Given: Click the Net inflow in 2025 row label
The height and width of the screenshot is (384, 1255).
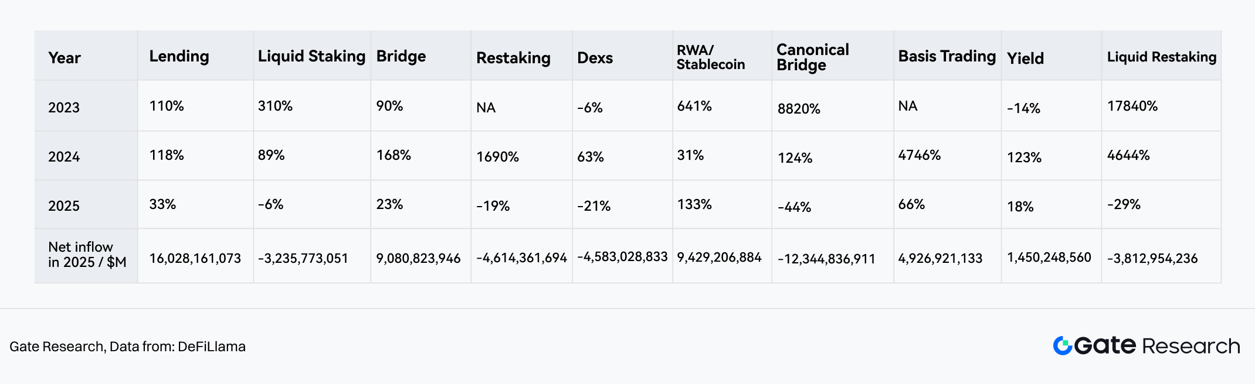Looking at the screenshot, I should coord(87,255).
